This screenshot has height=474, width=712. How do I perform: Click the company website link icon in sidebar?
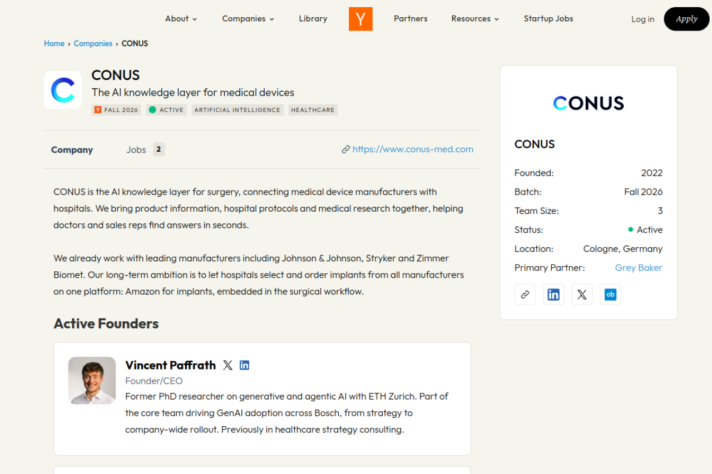[x=525, y=295]
